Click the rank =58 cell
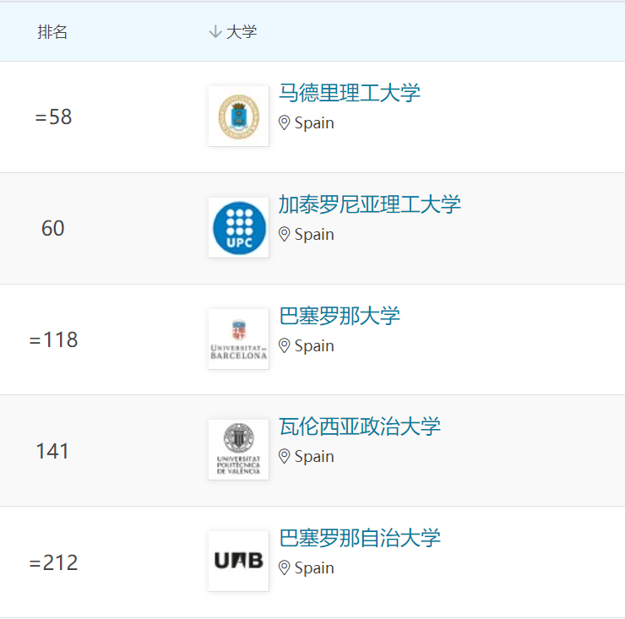Viewport: 625px width, 619px height. click(53, 117)
